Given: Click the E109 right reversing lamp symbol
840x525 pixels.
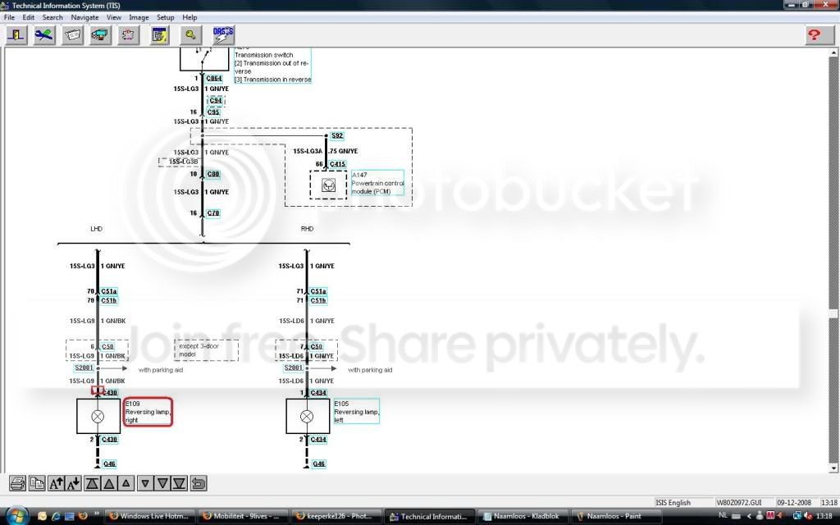Looking at the screenshot, I should click(98, 416).
